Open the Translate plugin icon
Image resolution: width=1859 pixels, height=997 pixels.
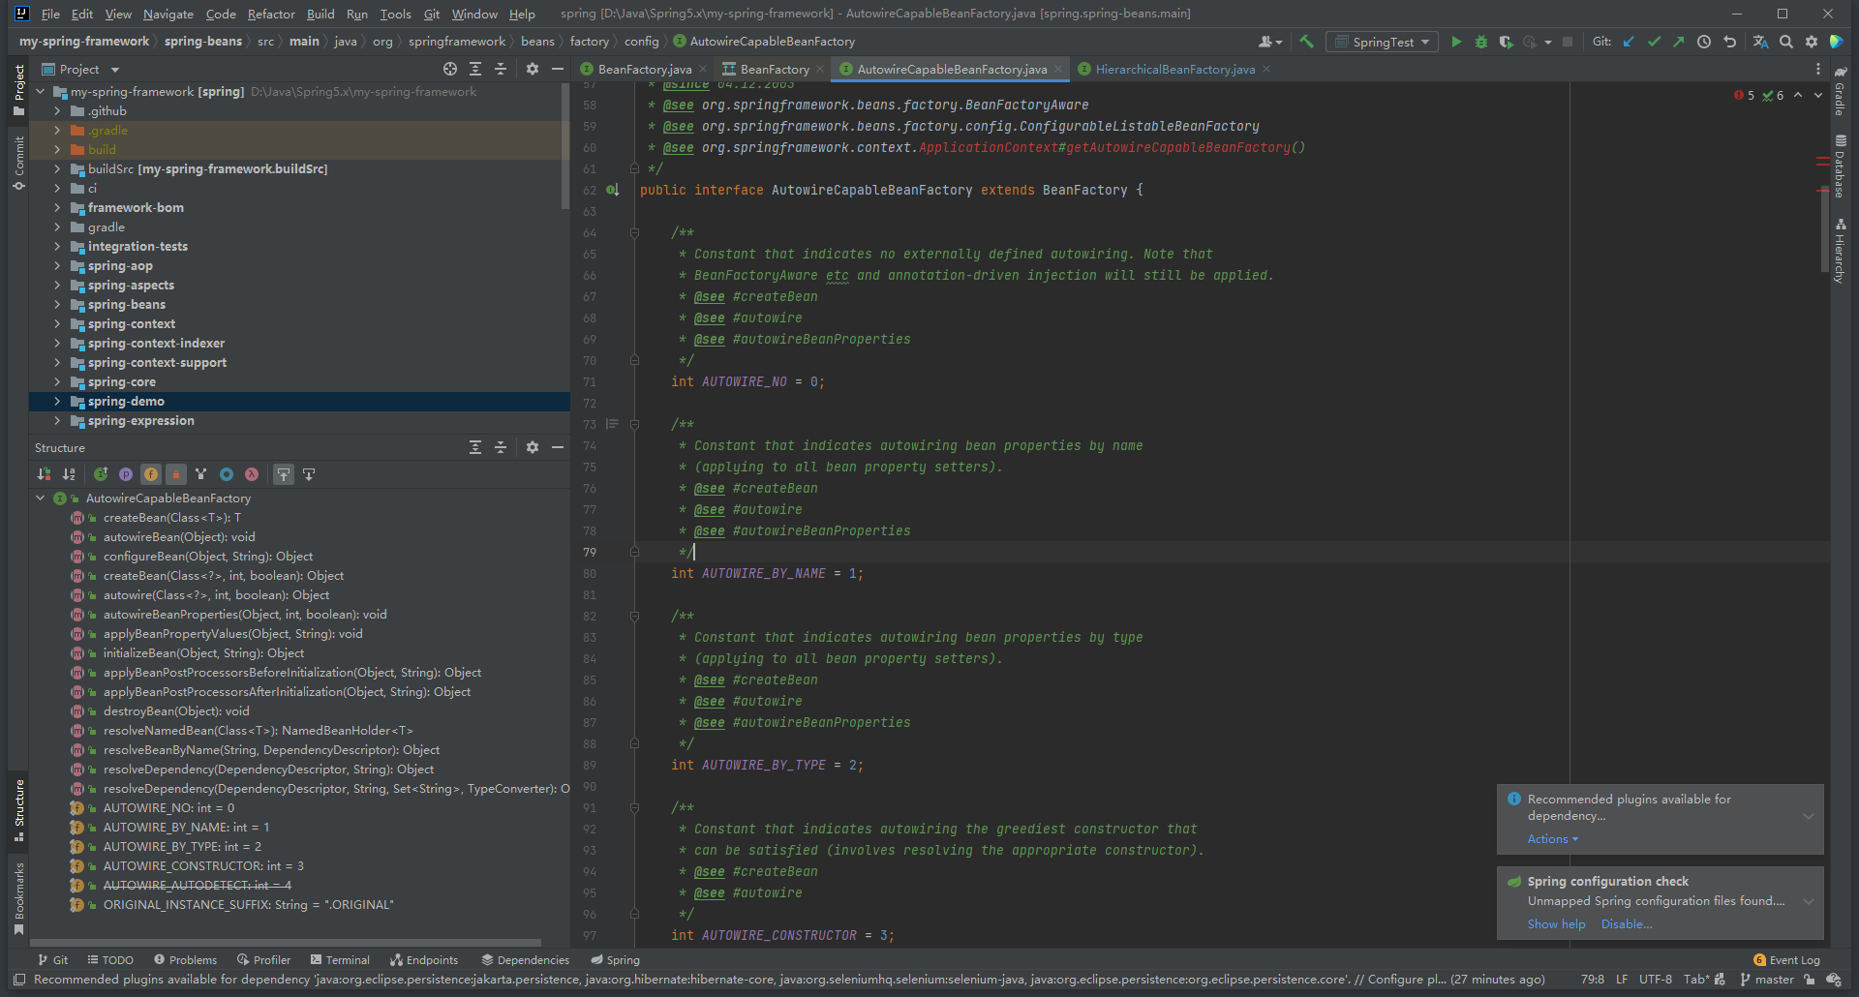tap(1760, 42)
